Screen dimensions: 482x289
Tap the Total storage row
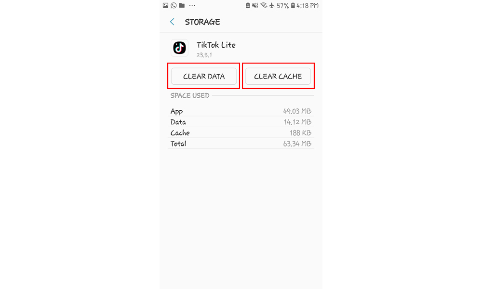241,143
